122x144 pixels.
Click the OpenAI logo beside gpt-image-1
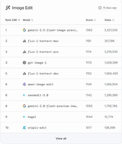[24, 63]
